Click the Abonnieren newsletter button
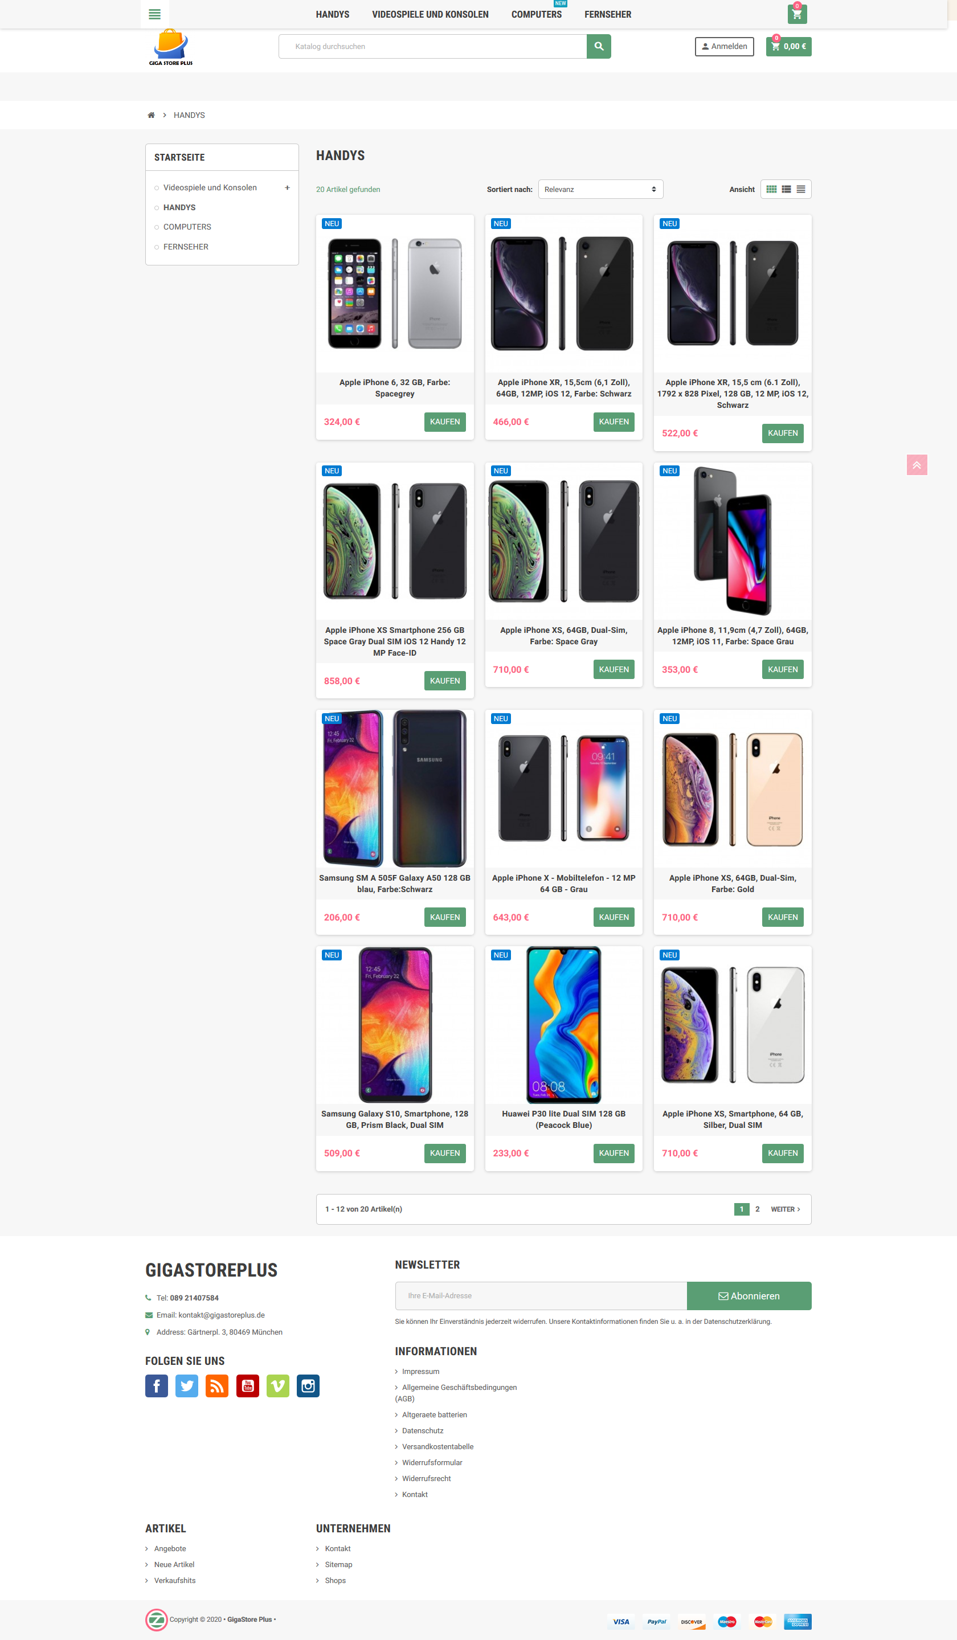This screenshot has height=1640, width=957. 749,1296
